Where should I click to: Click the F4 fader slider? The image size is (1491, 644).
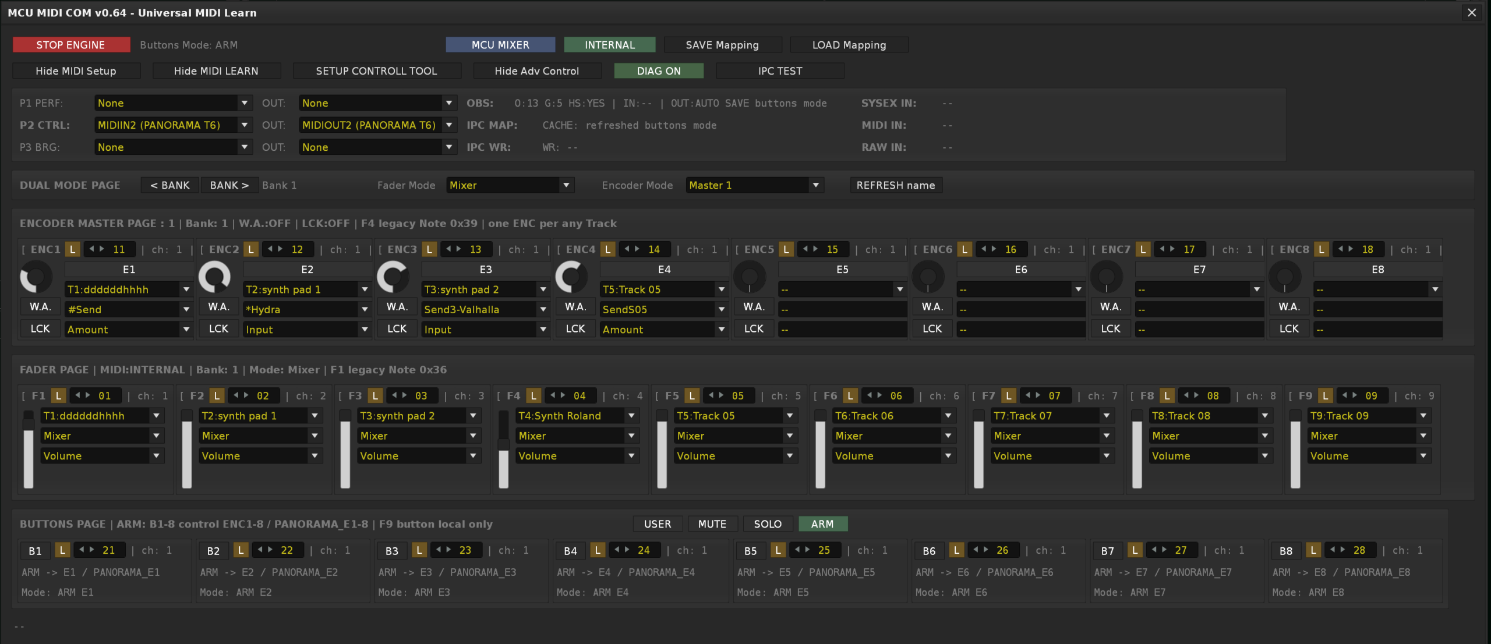click(x=504, y=449)
